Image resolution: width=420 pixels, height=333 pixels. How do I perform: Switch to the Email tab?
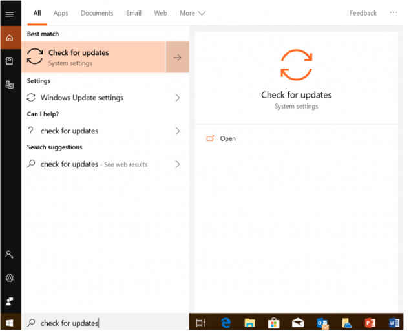click(x=133, y=13)
